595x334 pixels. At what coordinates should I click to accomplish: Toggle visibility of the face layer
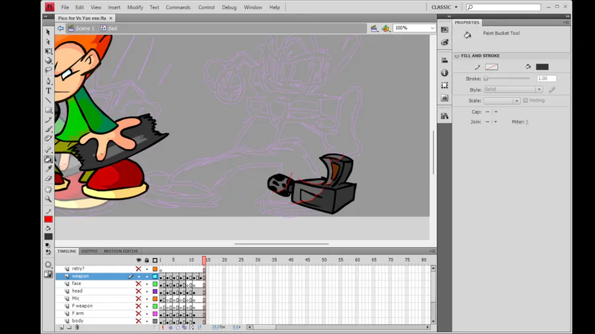coord(139,284)
